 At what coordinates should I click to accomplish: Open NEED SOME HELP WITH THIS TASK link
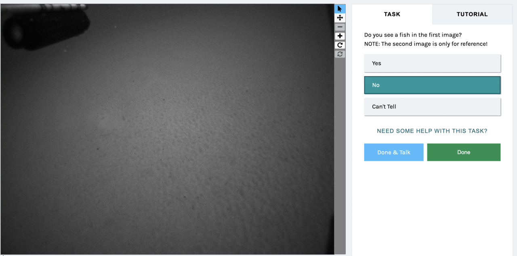tap(432, 131)
